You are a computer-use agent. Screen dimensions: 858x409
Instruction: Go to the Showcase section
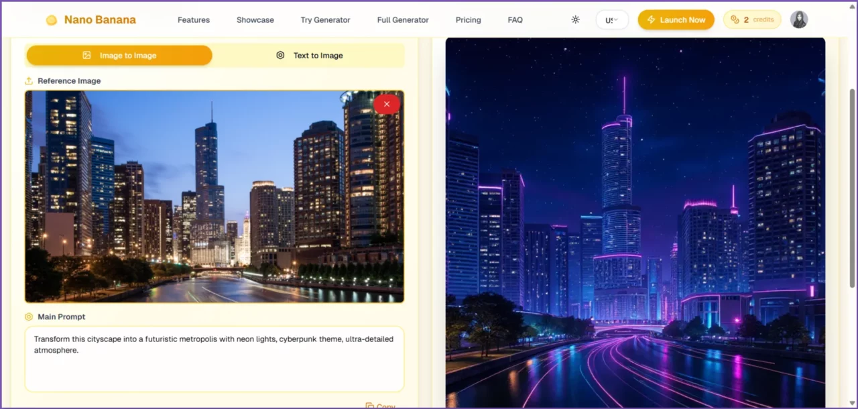tap(255, 20)
